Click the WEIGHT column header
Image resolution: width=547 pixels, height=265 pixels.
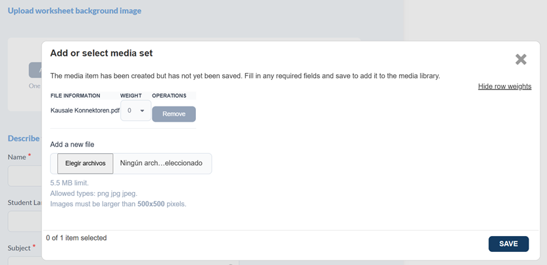click(131, 95)
